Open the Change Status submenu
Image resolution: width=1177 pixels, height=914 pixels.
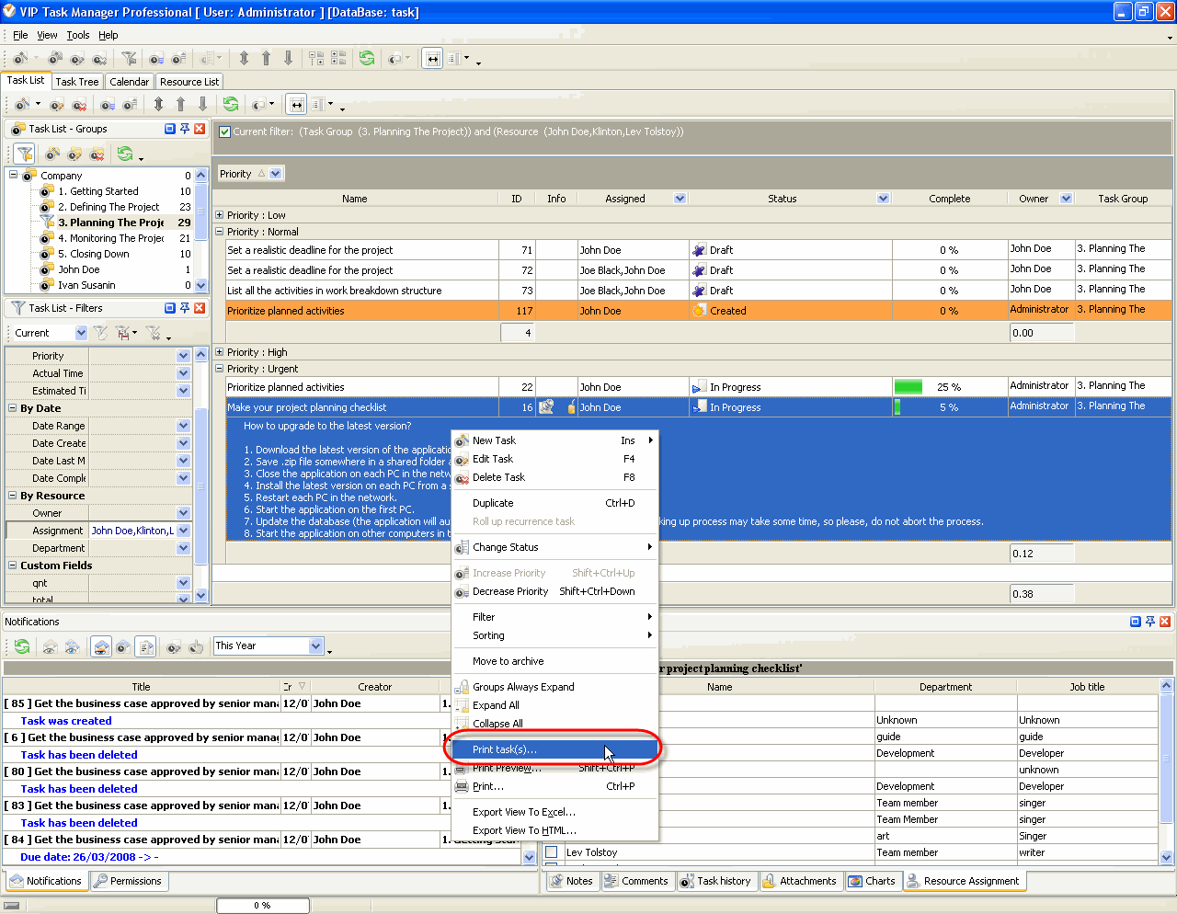(555, 547)
